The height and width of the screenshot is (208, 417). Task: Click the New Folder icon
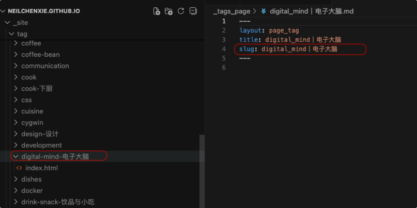168,11
